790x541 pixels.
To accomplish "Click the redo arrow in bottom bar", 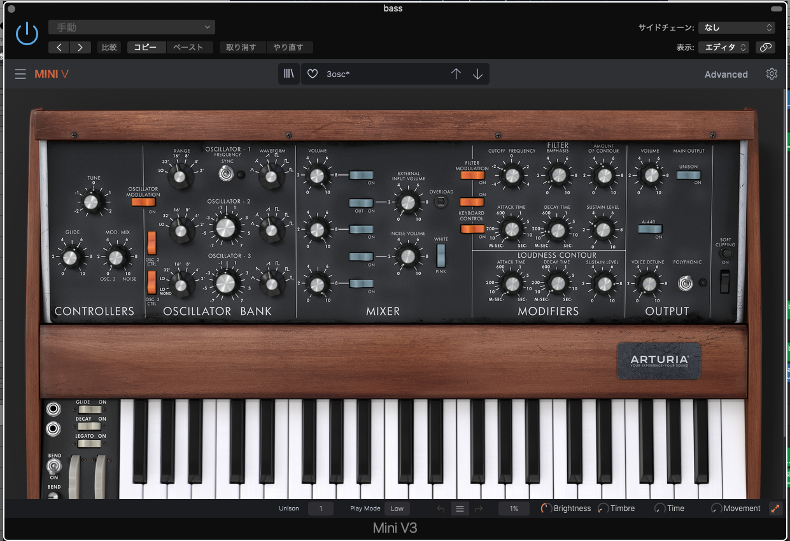I will (479, 509).
